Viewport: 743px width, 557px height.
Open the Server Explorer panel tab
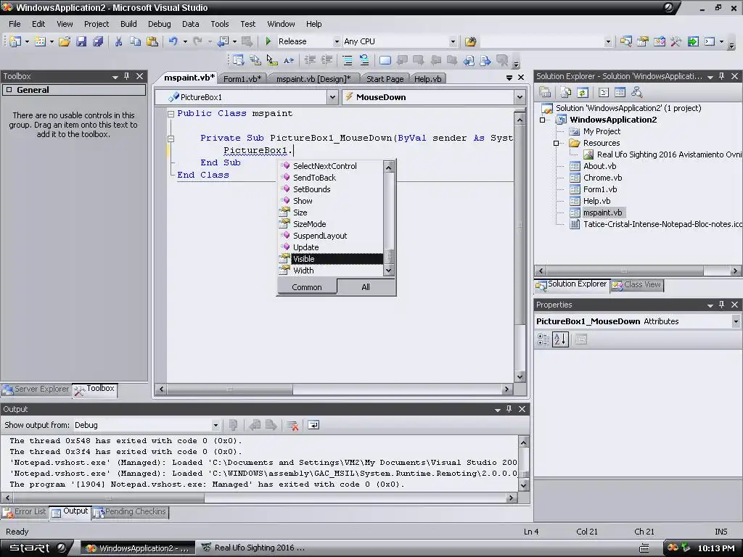(36, 389)
